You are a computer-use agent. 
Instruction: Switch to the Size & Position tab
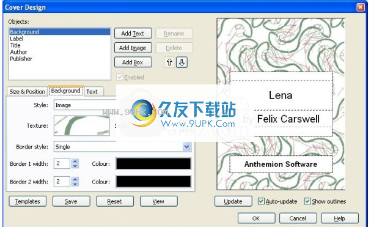coord(28,91)
